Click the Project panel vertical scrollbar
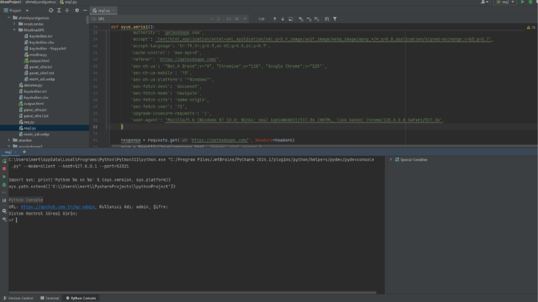The image size is (538, 302). tap(88, 20)
